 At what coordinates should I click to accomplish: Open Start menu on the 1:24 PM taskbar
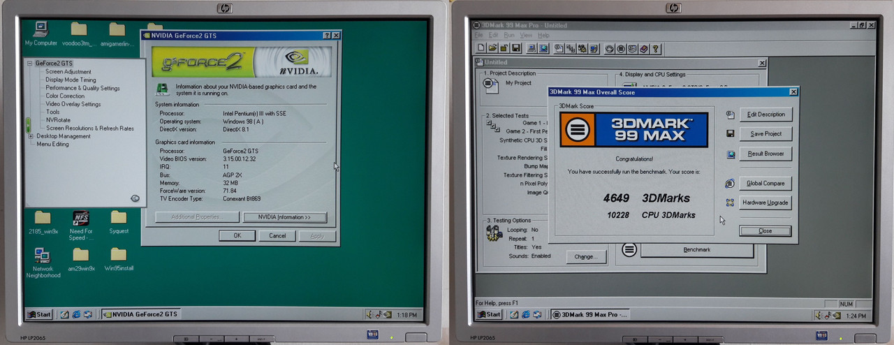489,314
